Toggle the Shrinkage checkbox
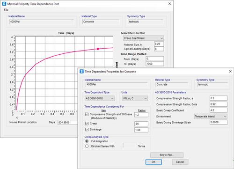 [87, 129]
